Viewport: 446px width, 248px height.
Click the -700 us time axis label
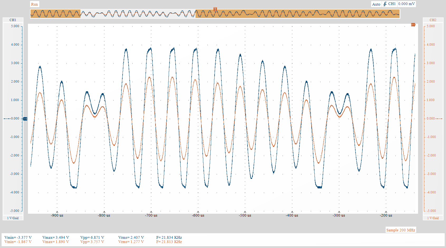coord(151,216)
